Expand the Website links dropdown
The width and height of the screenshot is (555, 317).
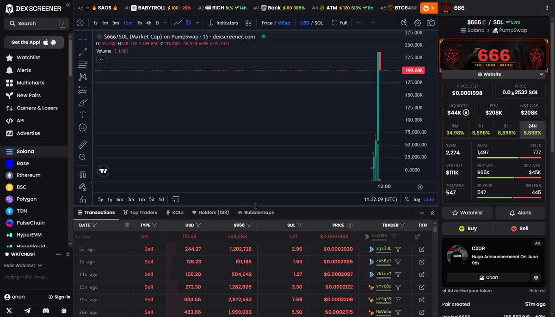[x=541, y=74]
